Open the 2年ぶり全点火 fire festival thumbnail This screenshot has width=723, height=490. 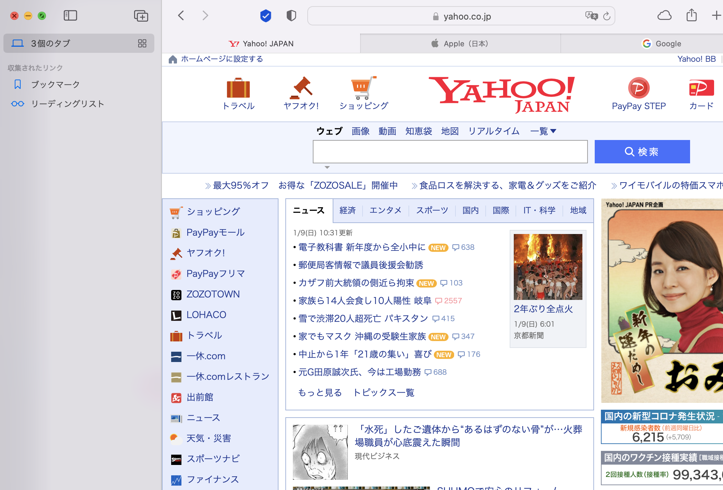[x=548, y=267]
